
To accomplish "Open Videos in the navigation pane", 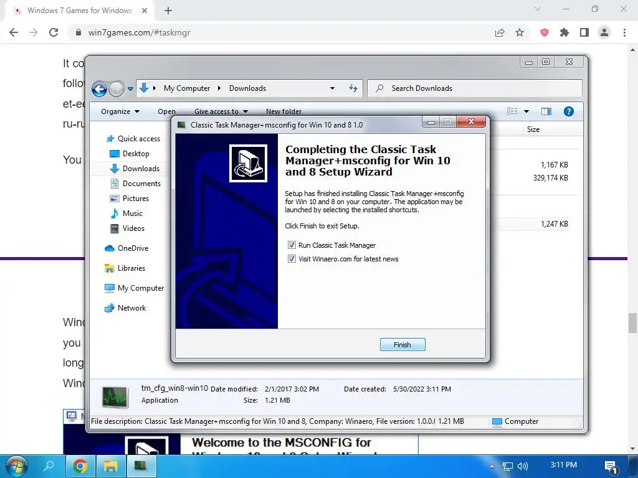I will [127, 228].
